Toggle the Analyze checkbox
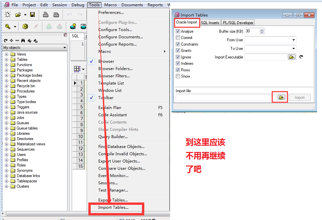The image size is (322, 220). click(x=178, y=31)
